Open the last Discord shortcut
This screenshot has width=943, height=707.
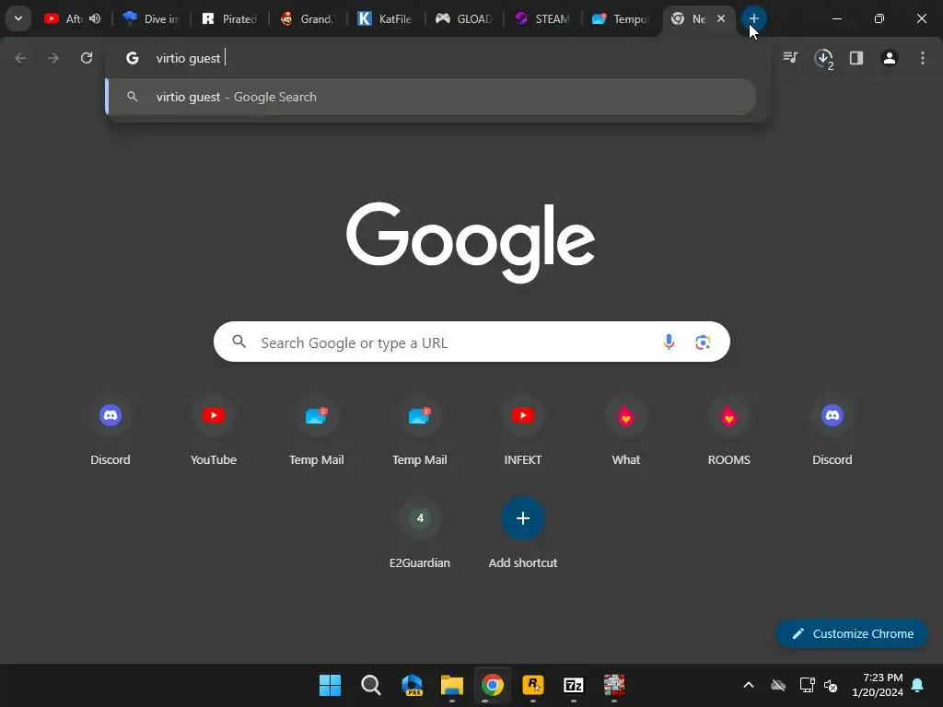tap(832, 431)
